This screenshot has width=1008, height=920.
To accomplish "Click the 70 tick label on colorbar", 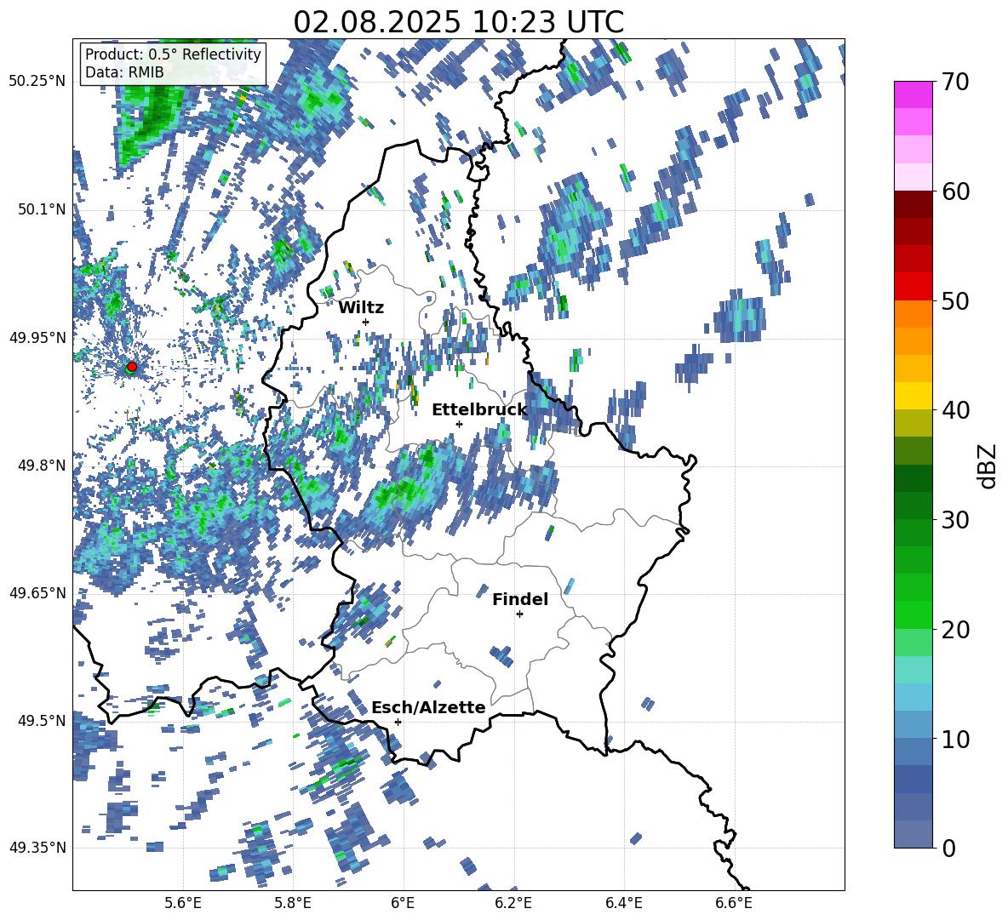I will (956, 83).
